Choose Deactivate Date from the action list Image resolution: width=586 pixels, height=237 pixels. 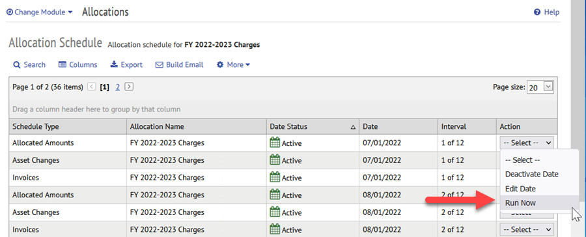532,174
